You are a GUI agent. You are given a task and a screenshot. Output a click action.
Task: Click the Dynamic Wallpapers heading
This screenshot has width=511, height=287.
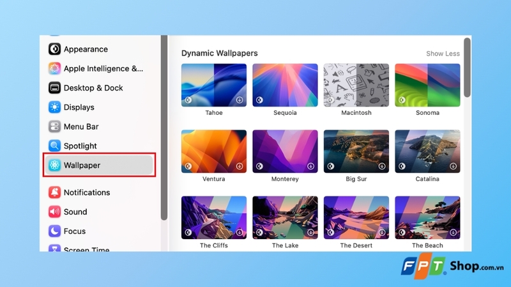click(219, 53)
